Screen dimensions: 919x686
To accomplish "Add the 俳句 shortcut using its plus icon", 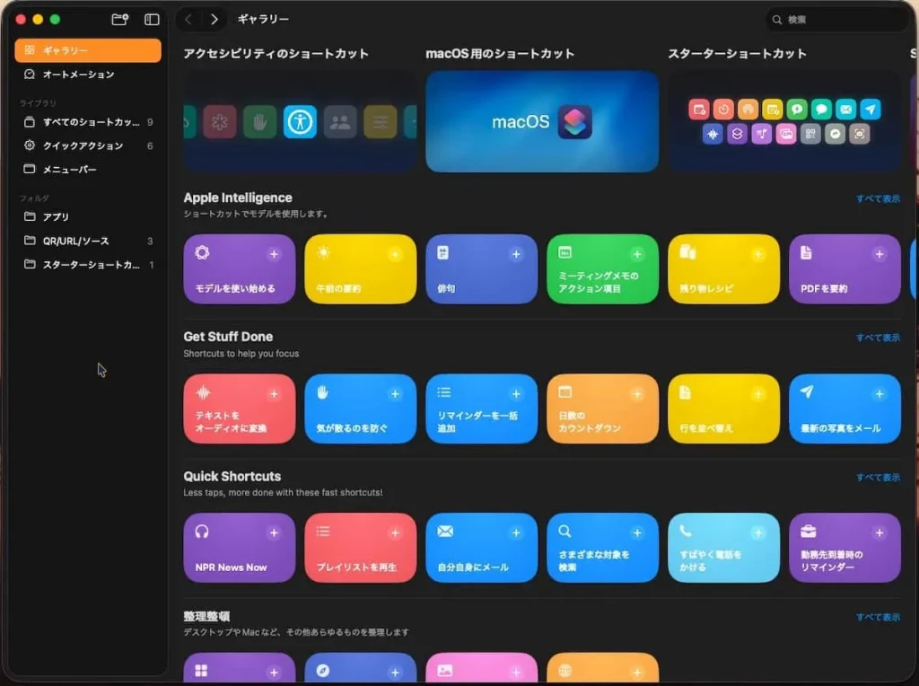I will pos(516,254).
